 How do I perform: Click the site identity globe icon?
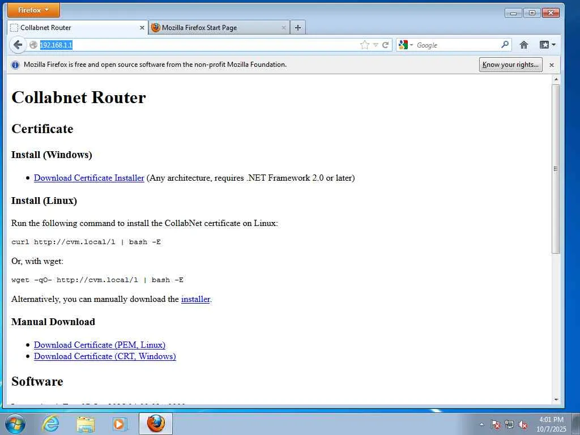point(33,45)
